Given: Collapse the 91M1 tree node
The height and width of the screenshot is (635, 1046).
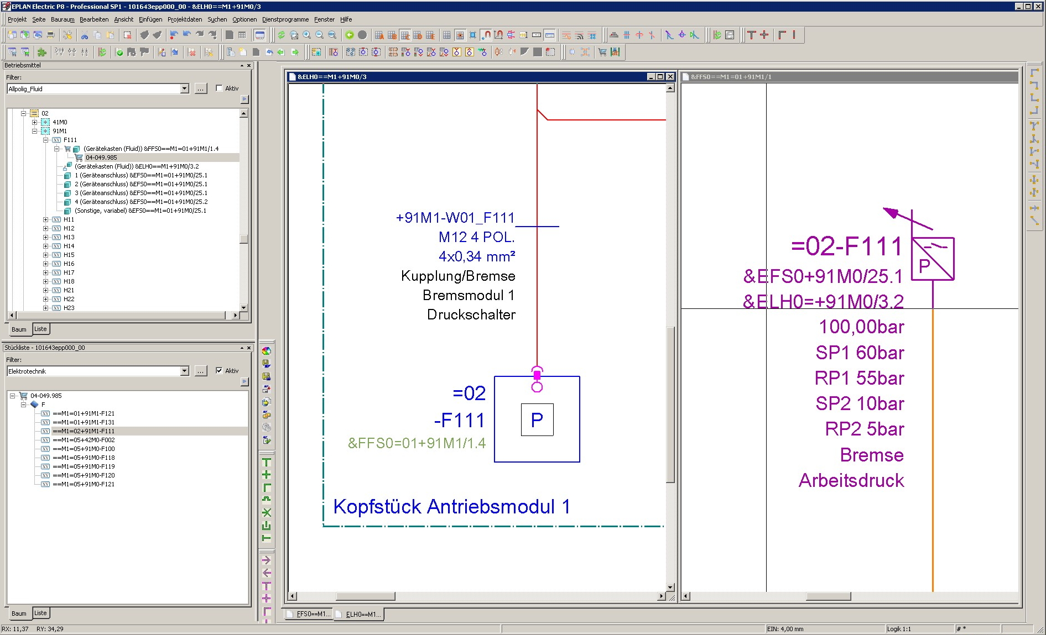Looking at the screenshot, I should 34,131.
